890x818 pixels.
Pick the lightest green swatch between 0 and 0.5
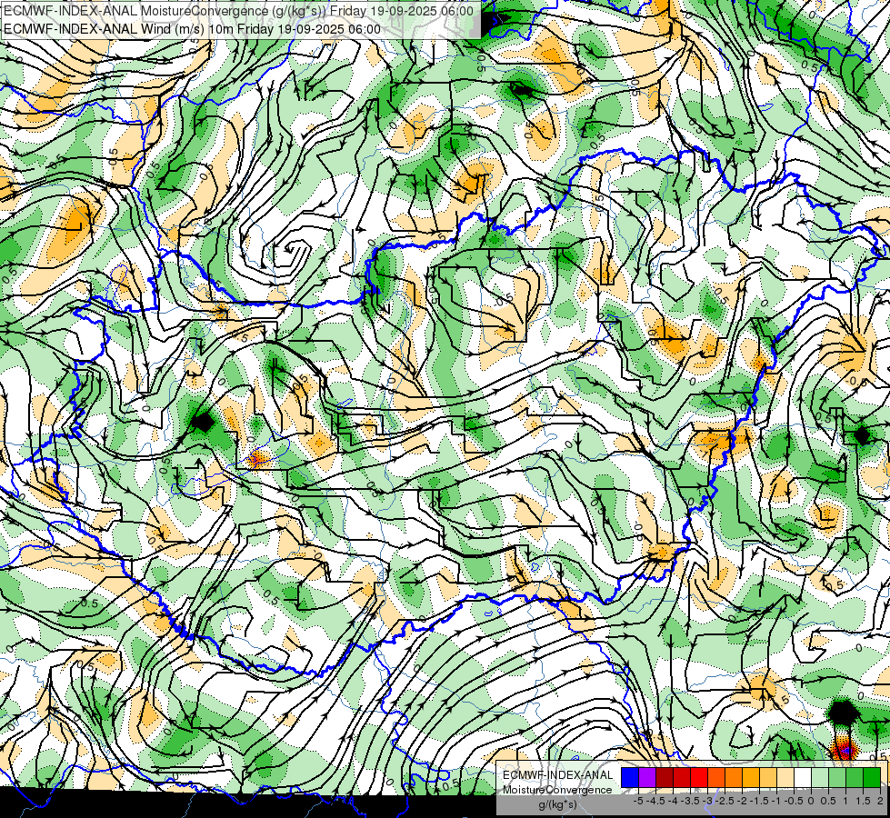pos(820,778)
